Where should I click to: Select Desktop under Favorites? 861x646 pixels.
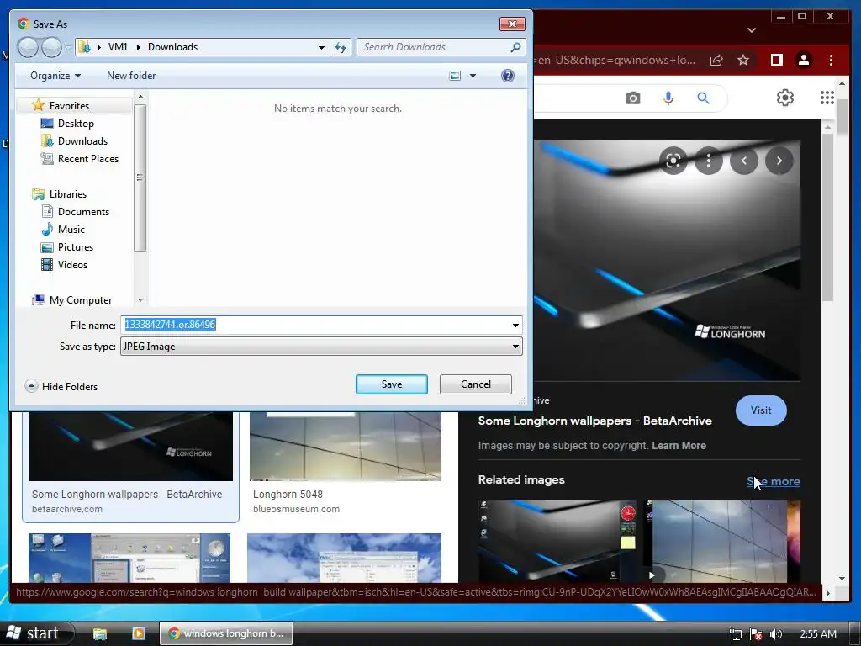click(76, 124)
